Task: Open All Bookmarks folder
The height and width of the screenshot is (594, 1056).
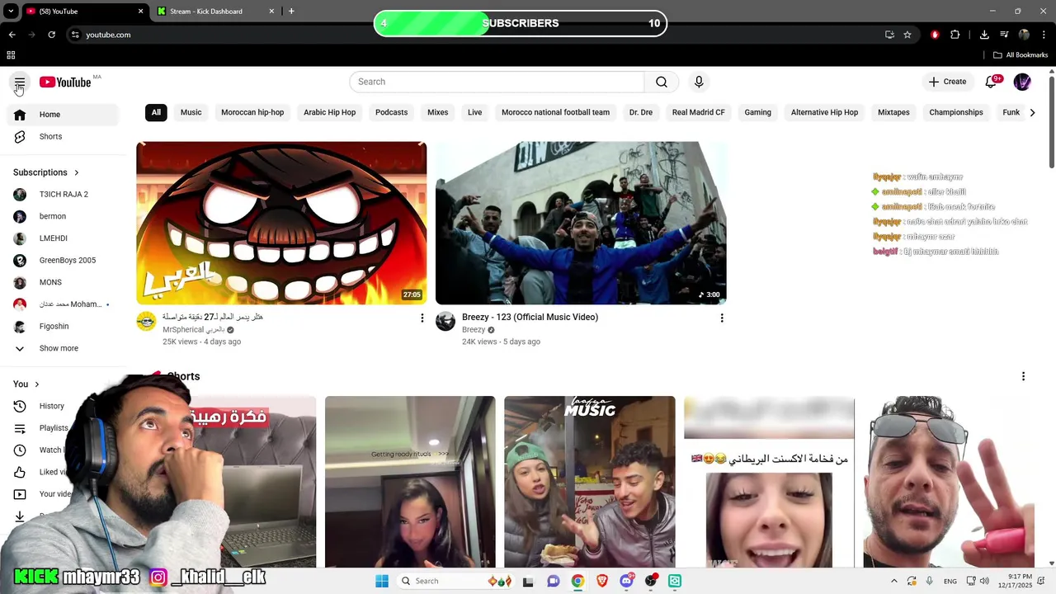Action: 1021,55
